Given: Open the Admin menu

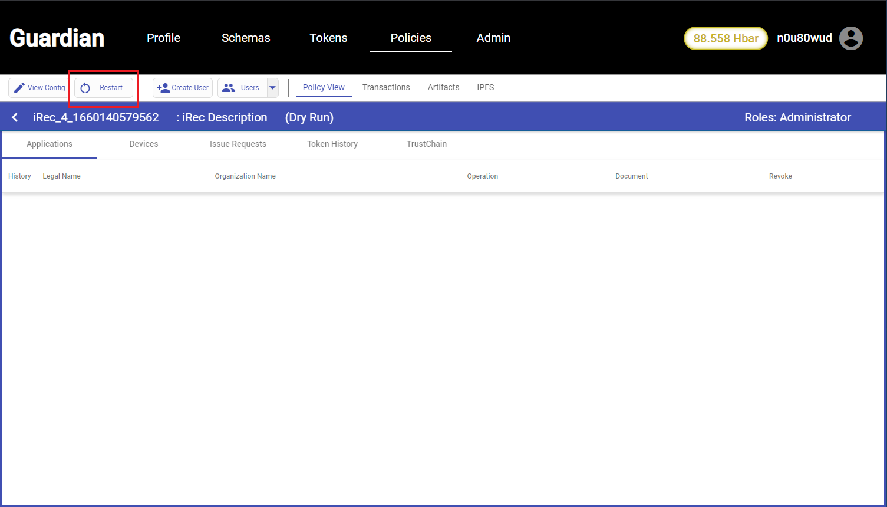Looking at the screenshot, I should 493,38.
